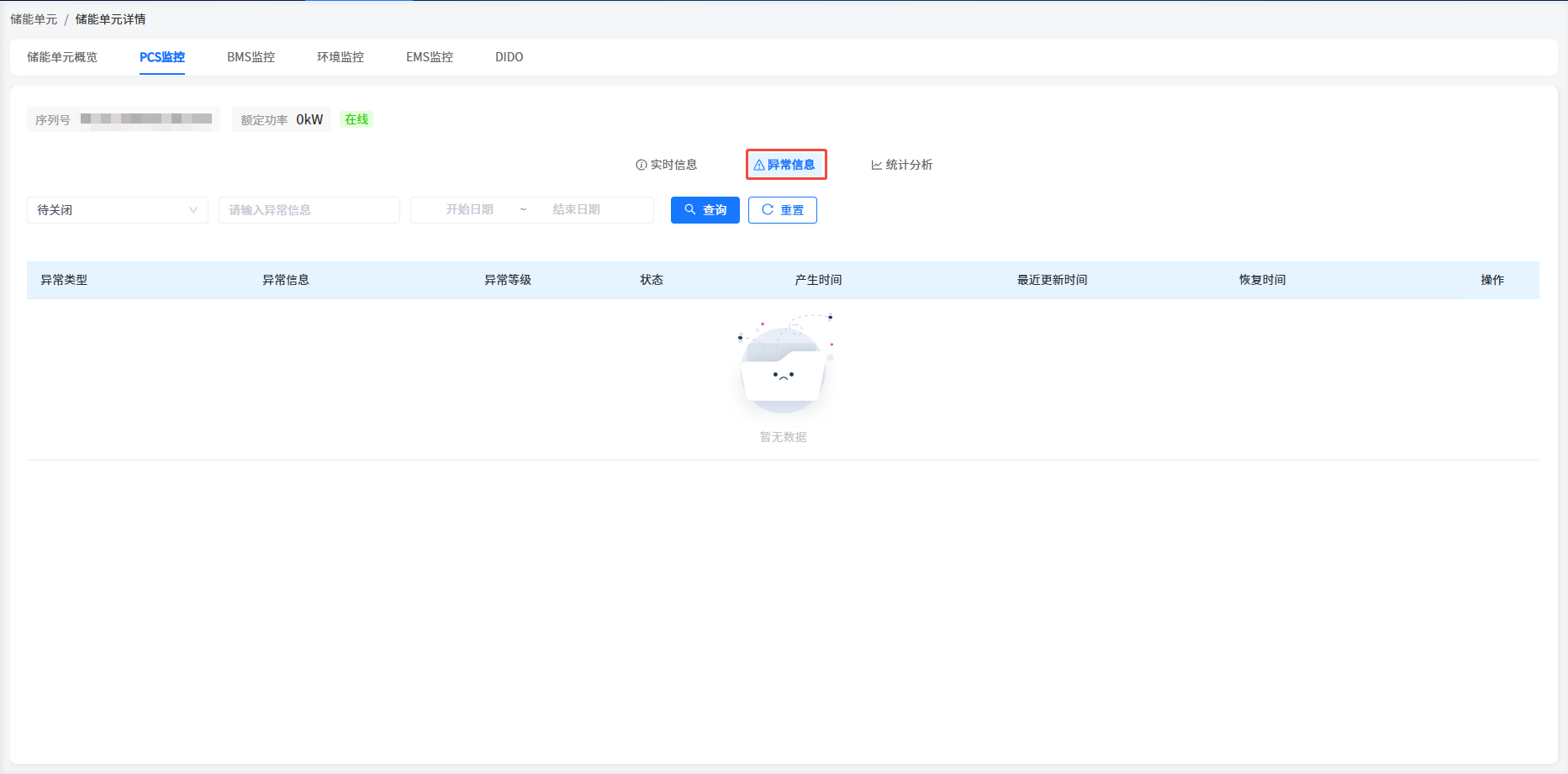Image resolution: width=1568 pixels, height=774 pixels.
Task: Click the chart icon beside 统计分析
Action: 876,165
